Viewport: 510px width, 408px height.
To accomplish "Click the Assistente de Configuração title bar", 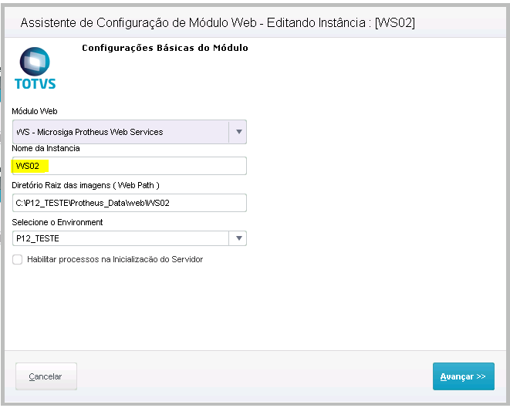I will tap(218, 22).
